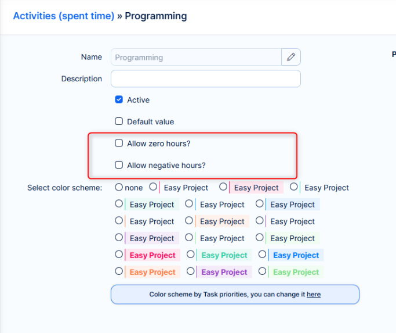Select the bold purple Easy Project scheme

pos(191,271)
